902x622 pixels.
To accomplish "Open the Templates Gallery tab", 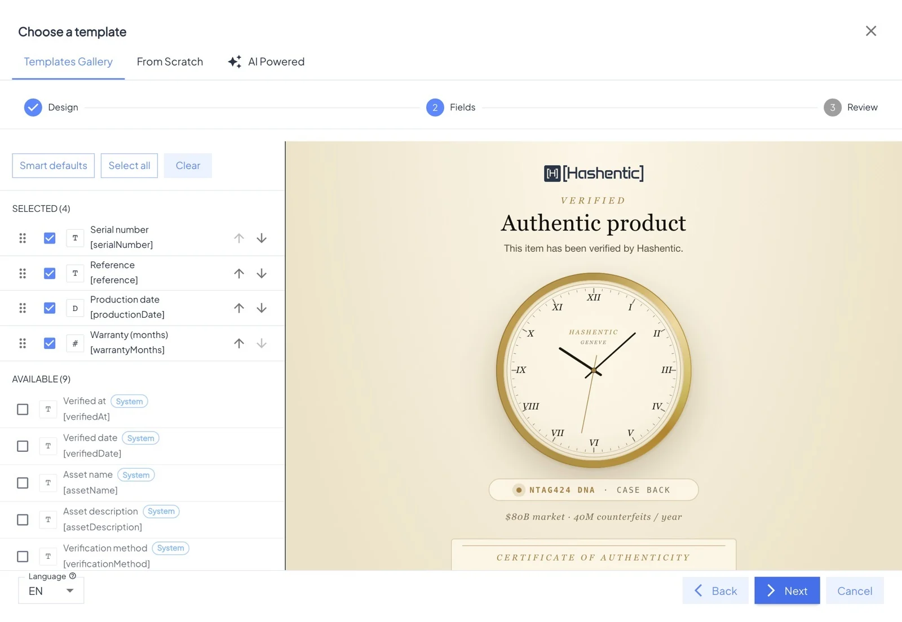I will coord(68,61).
